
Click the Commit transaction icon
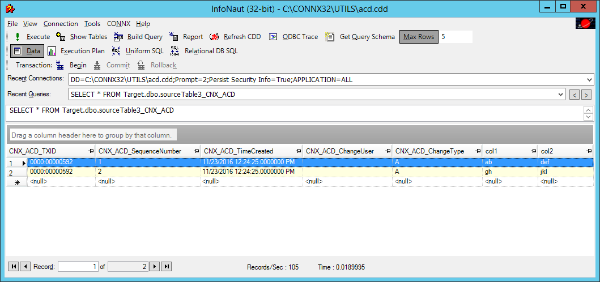tap(97, 65)
